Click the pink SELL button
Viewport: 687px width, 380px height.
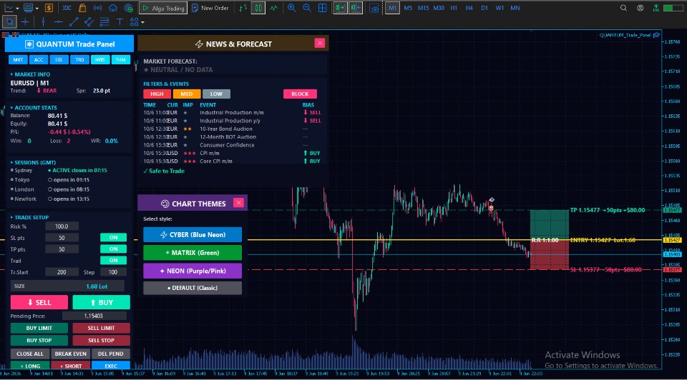tap(39, 302)
